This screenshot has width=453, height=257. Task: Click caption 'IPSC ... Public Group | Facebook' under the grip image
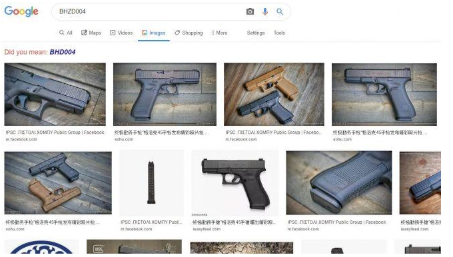coord(336,222)
